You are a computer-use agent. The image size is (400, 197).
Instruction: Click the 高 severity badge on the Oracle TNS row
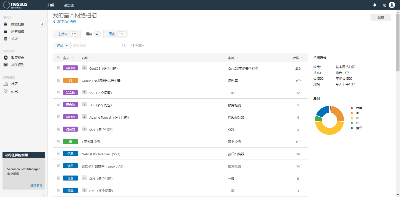tap(70, 80)
